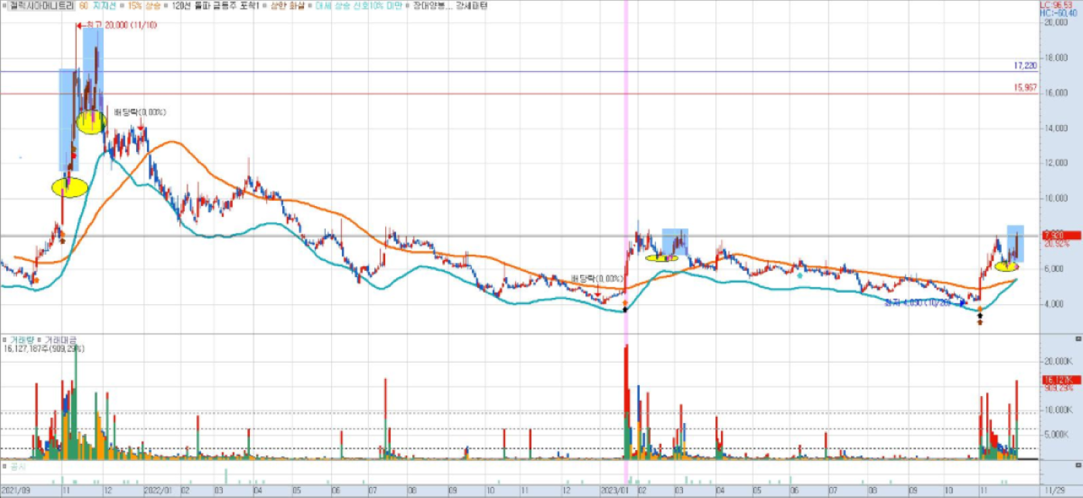Click the square marker before 공시 label
1083x498 pixels.
point(5,466)
